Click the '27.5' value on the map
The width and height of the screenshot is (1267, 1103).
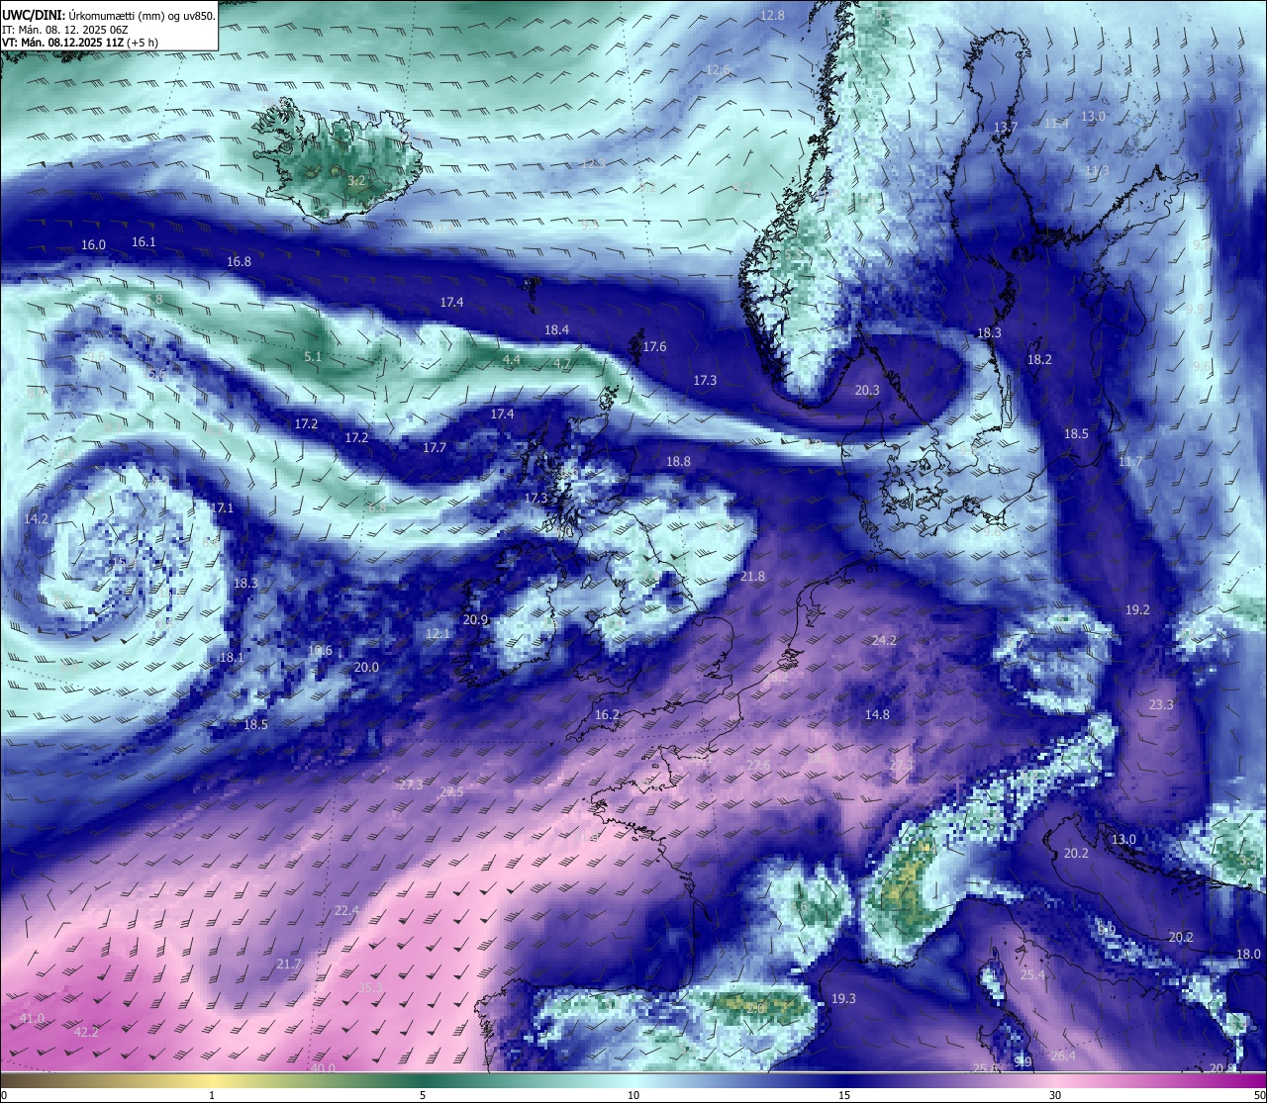[x=450, y=793]
